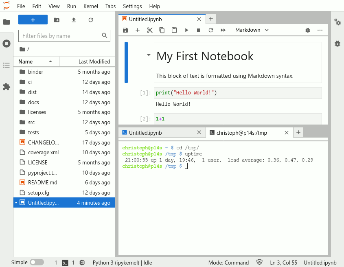Open the Run menu
The image size is (344, 267).
coord(72,6)
